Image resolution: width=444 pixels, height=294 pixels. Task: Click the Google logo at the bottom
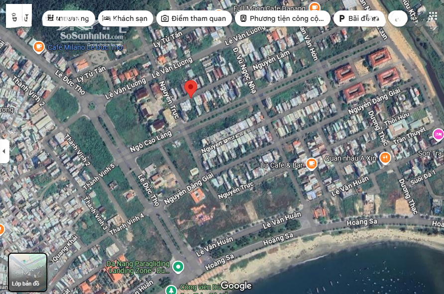(x=236, y=286)
